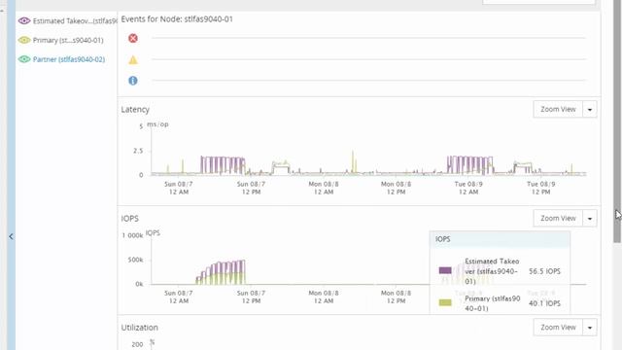This screenshot has height=350, width=622.
Task: Click the Estimated Takeov... label in the sidebar
Action: click(75, 21)
